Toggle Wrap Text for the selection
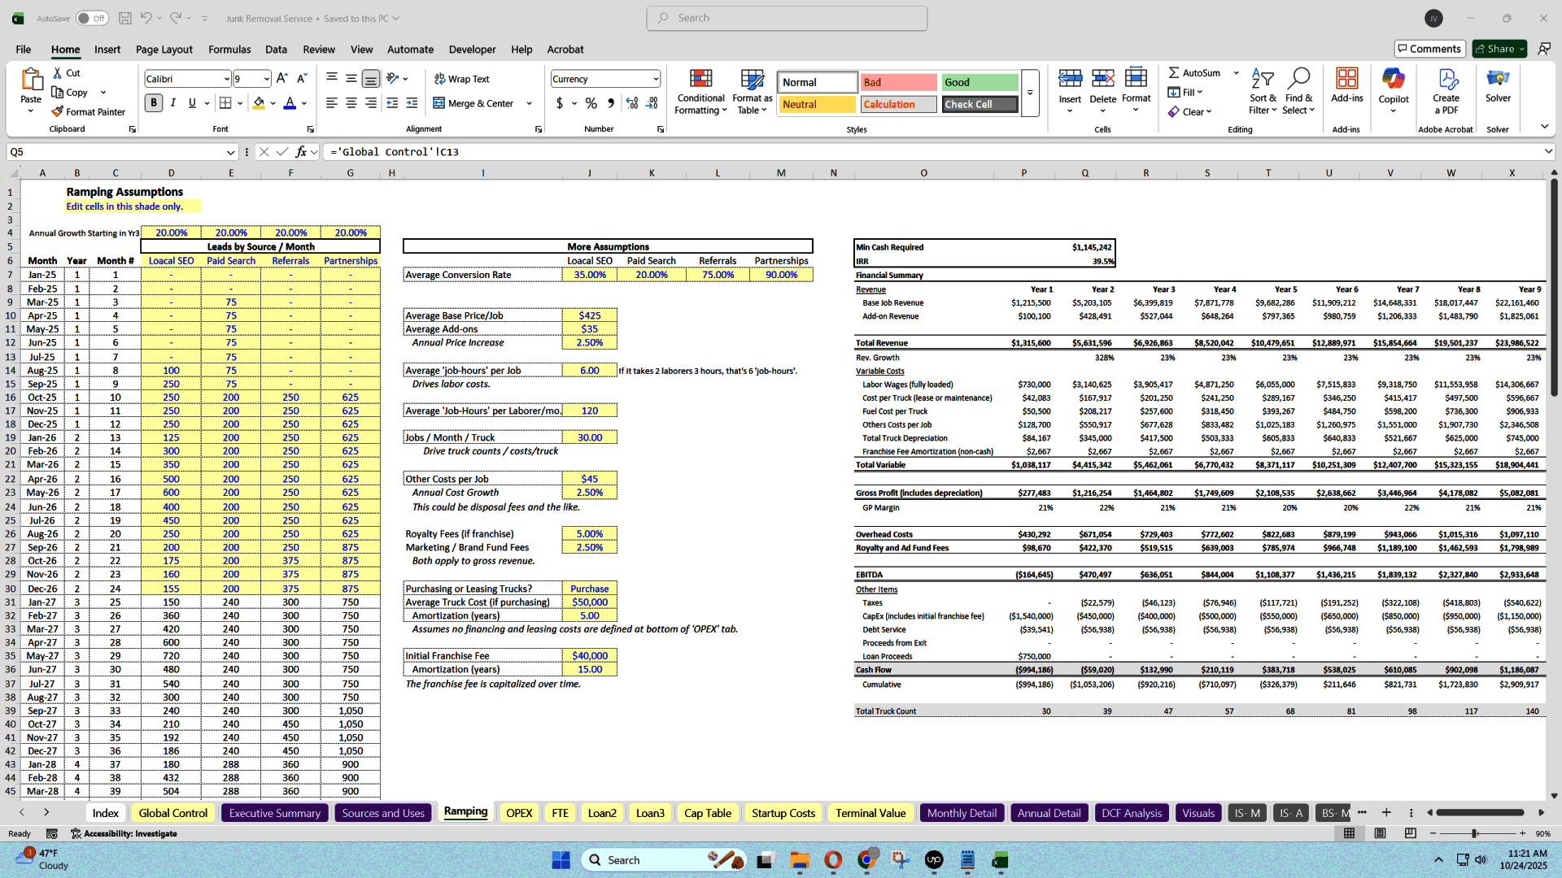The image size is (1562, 878). pos(461,79)
